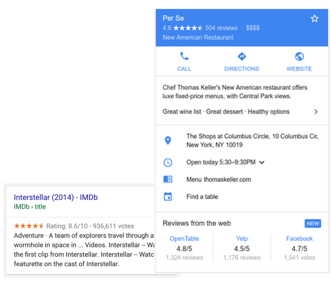Click the NEW badge by web reviews
The height and width of the screenshot is (283, 331).
coord(312,224)
